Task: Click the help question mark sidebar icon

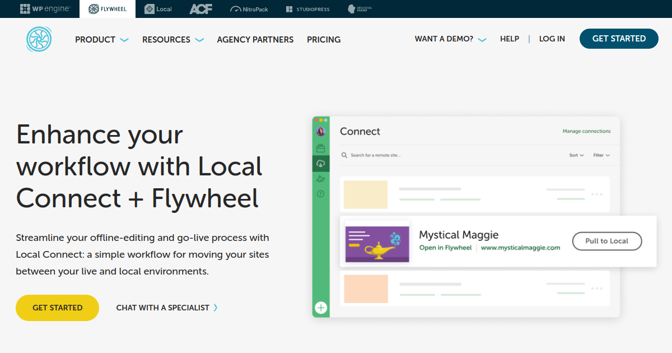Action: 321,194
